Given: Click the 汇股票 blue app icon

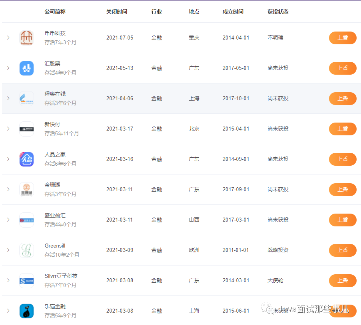Looking at the screenshot, I should (x=26, y=68).
